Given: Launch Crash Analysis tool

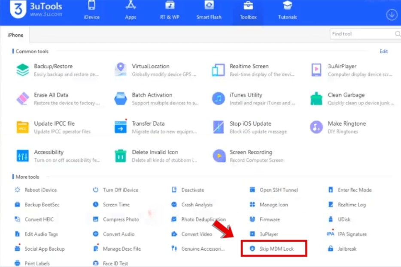Looking at the screenshot, I should pos(192,205).
